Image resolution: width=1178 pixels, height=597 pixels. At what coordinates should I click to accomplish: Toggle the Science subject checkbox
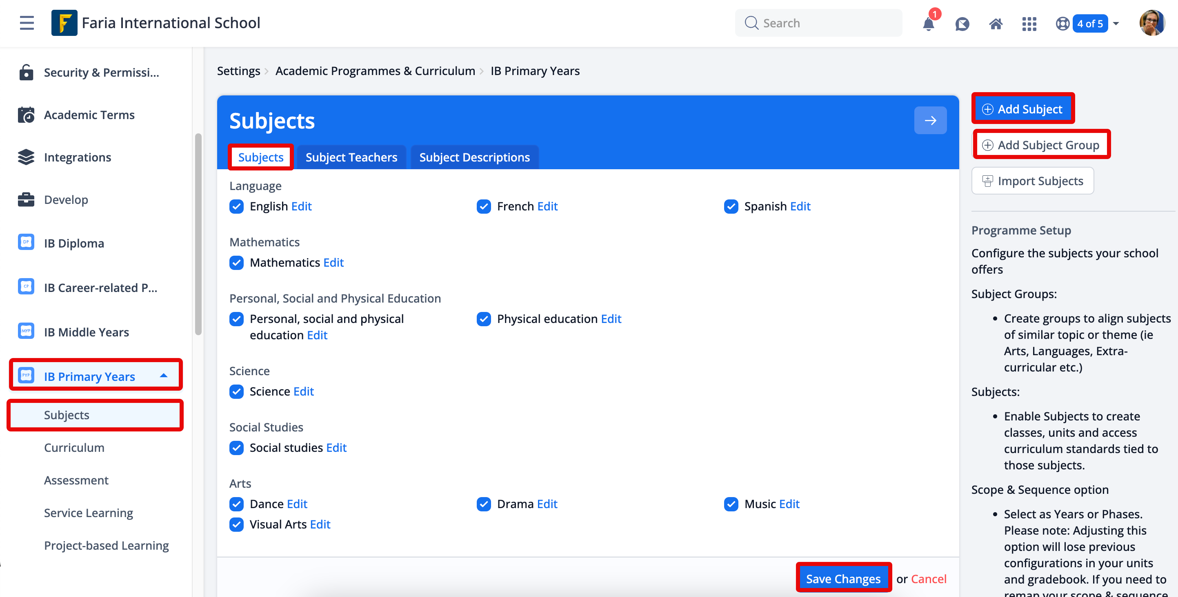[x=236, y=391]
